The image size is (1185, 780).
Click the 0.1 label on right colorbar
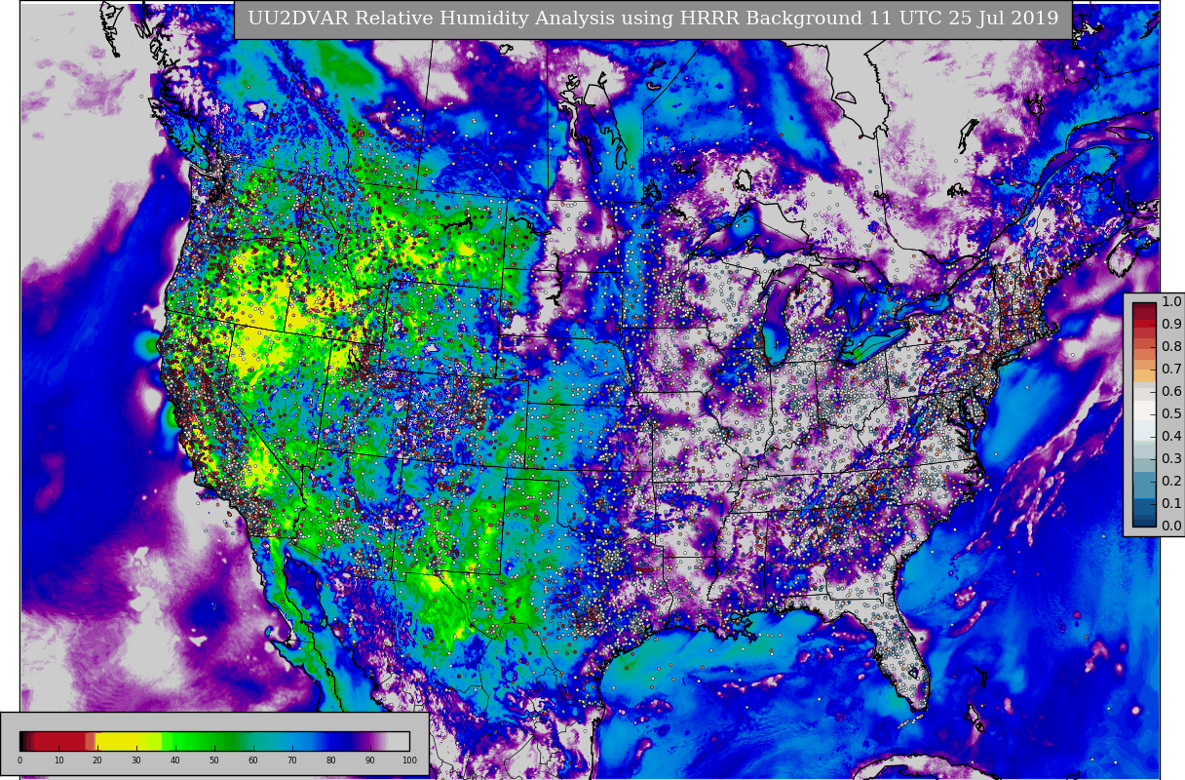pyautogui.click(x=1171, y=503)
